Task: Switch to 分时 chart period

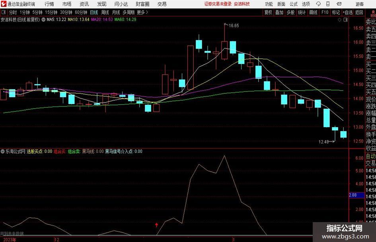Action: (x=13, y=12)
